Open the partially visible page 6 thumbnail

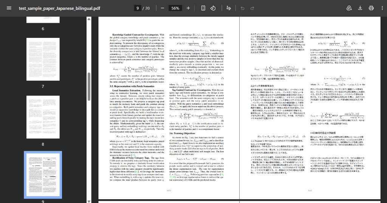[43, 20]
